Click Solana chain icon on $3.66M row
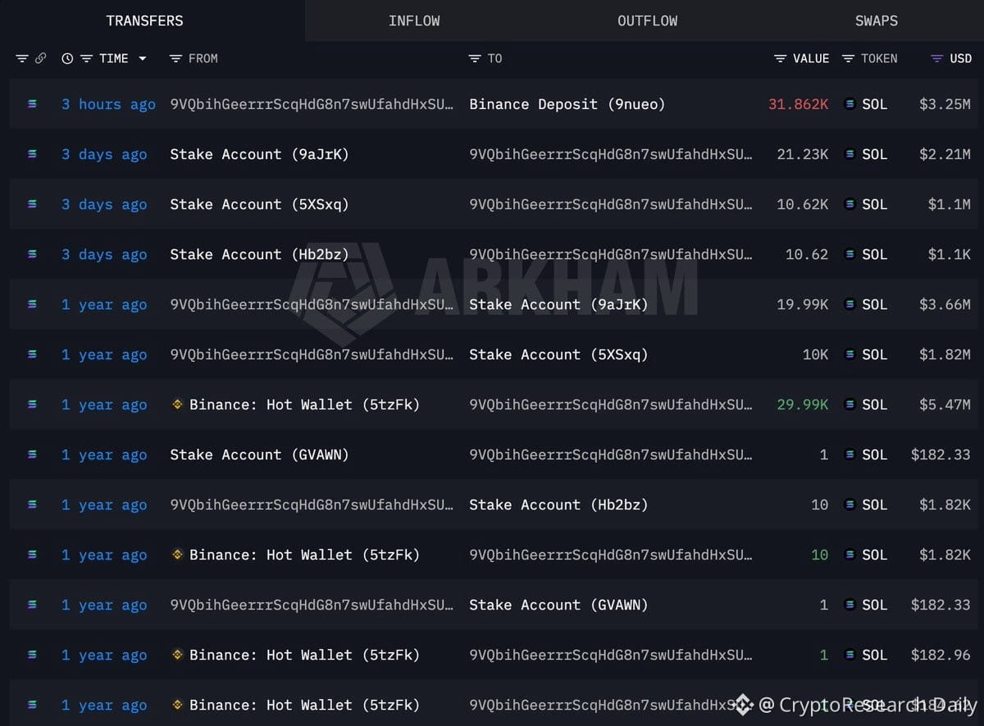984x726 pixels. click(x=32, y=304)
